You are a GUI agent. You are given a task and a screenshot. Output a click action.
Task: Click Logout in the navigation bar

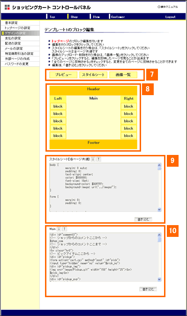click(170, 17)
